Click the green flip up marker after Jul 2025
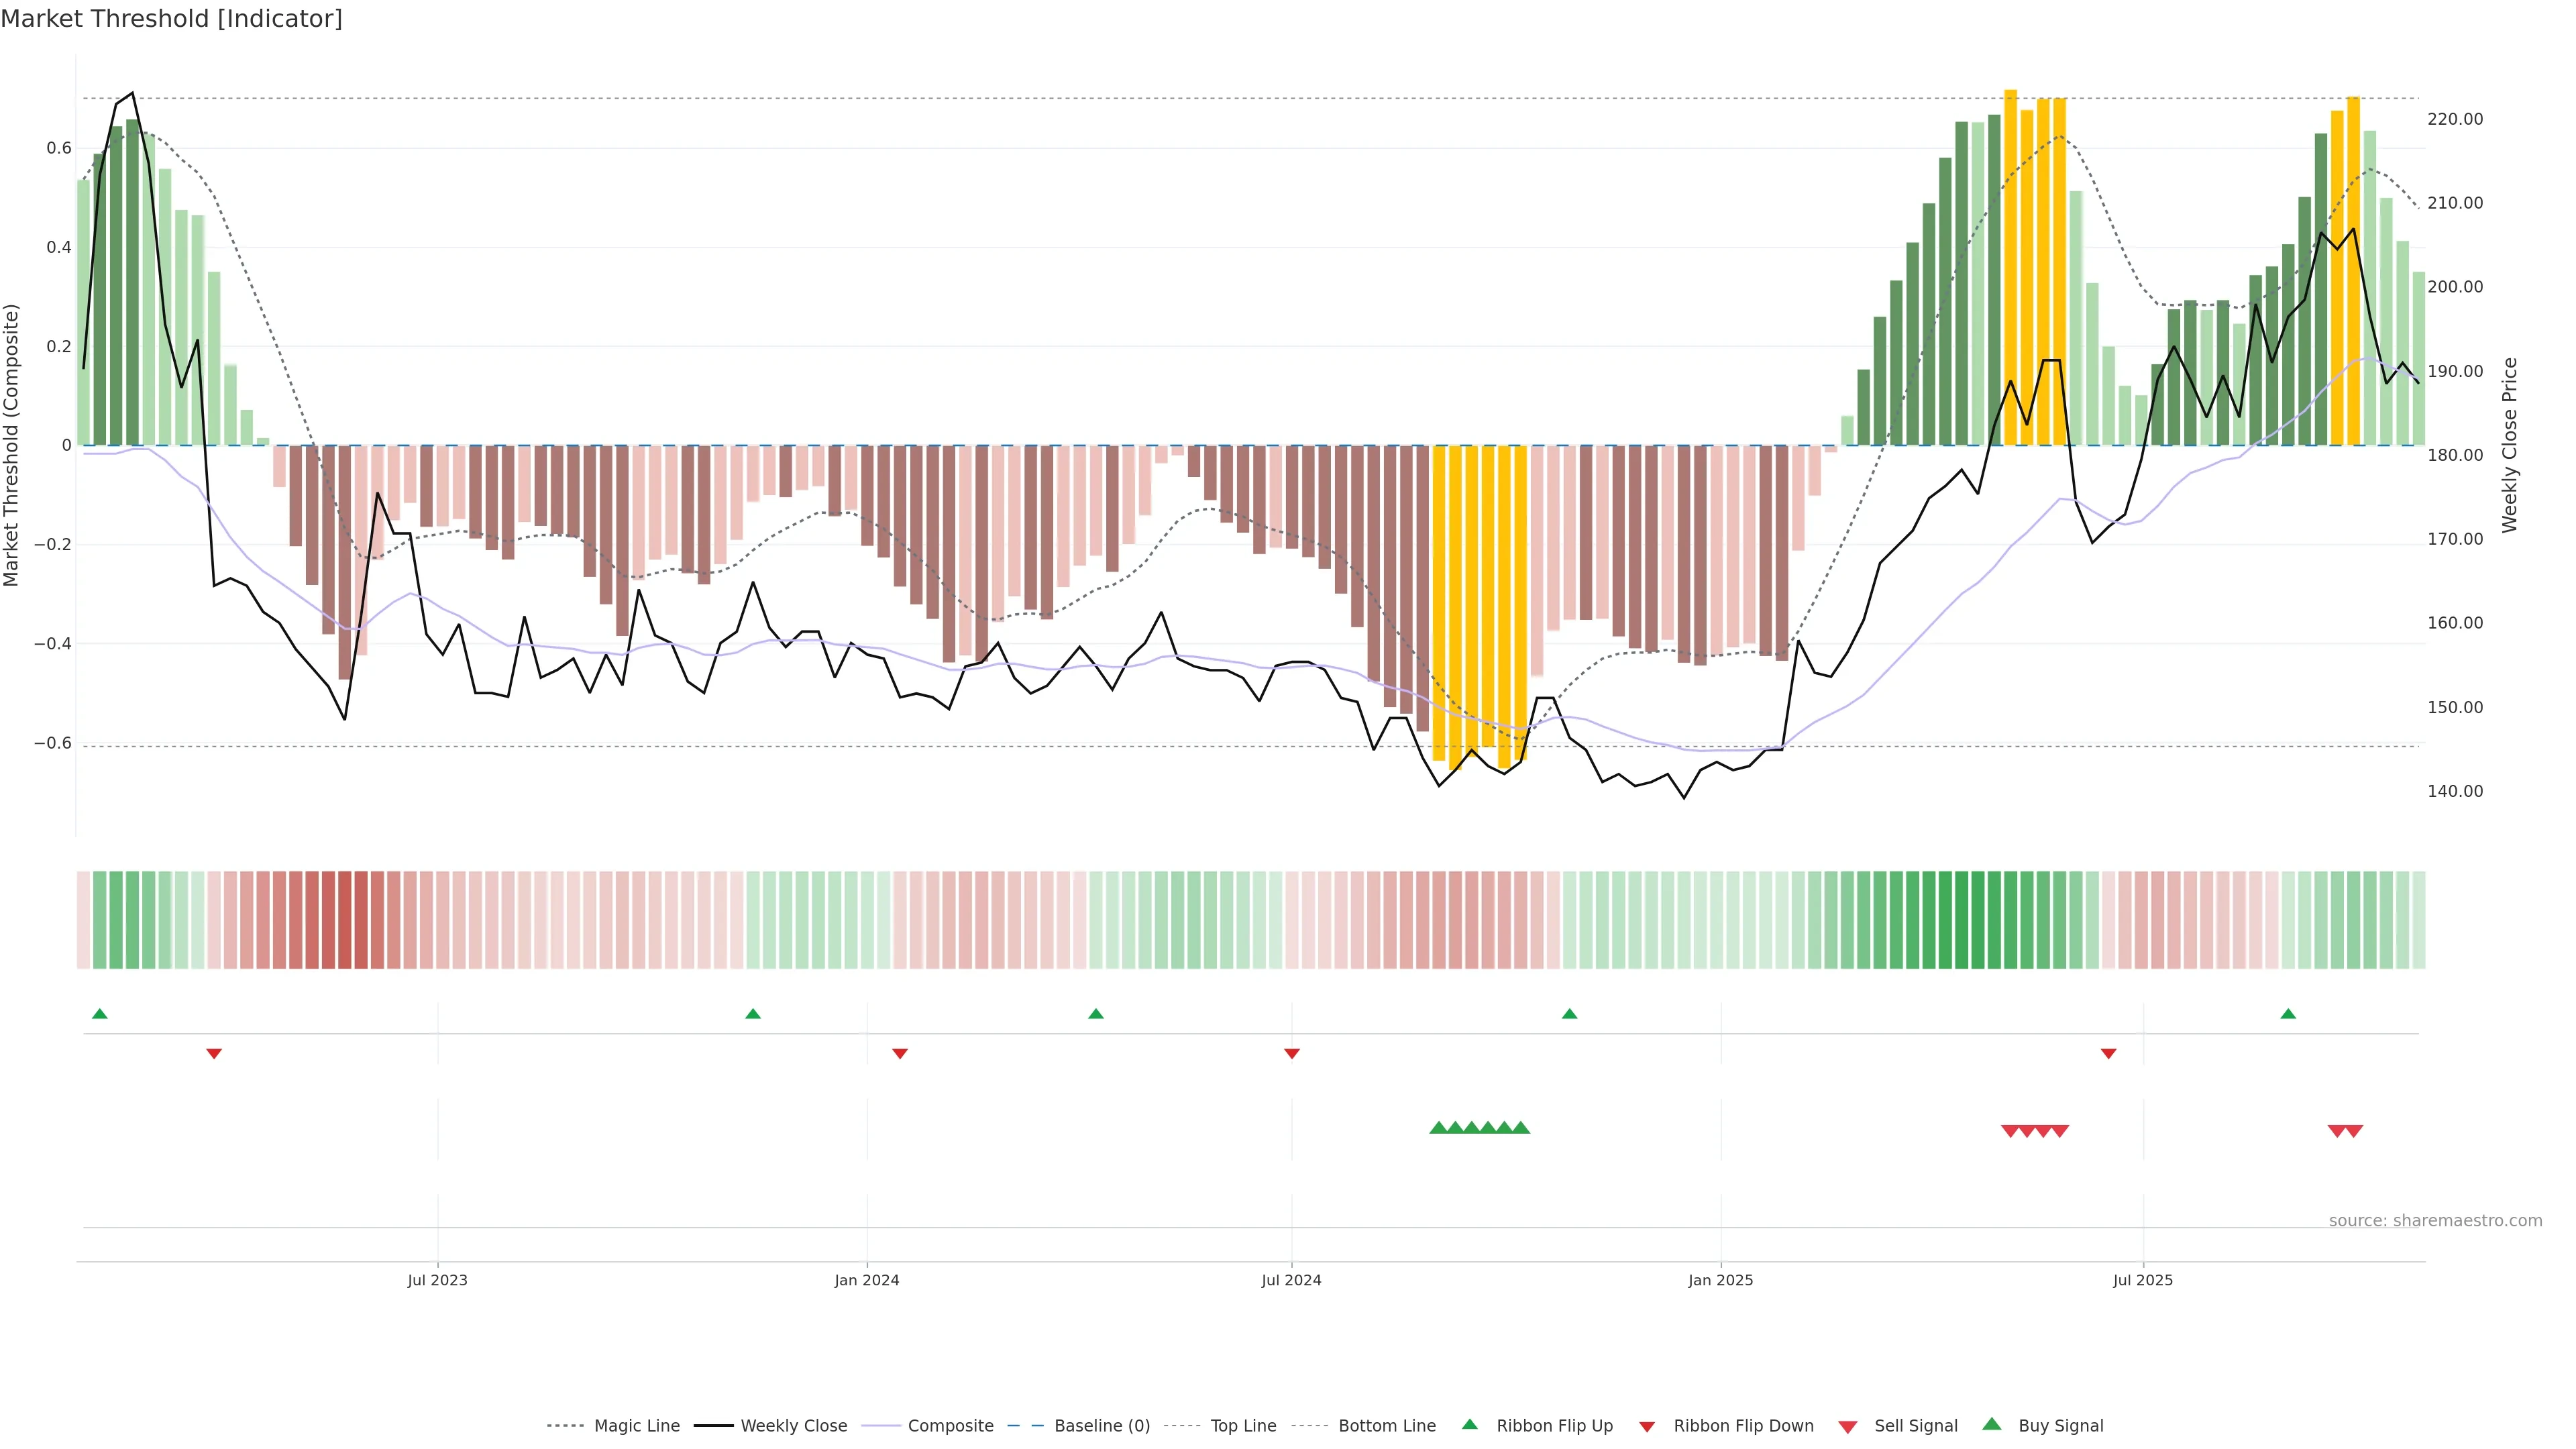Viewport: 2576px width, 1449px height. tap(2288, 1014)
